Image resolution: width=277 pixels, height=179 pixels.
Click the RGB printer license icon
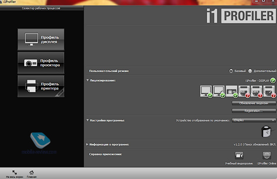pos(244,91)
